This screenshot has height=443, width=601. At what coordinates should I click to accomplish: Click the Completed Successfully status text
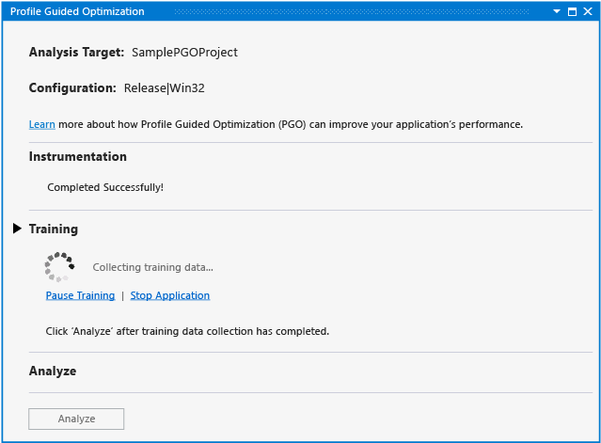(105, 187)
